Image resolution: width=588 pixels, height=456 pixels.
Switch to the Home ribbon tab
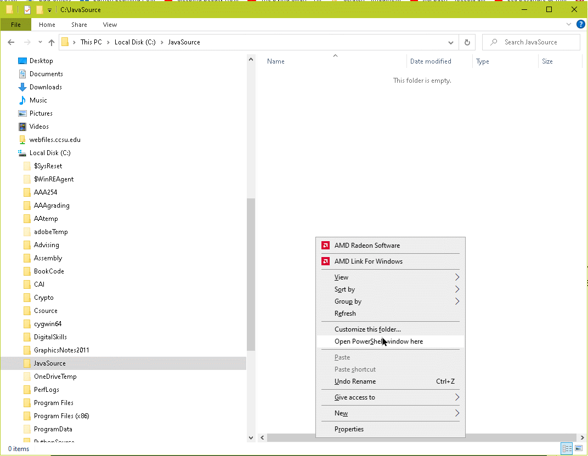(47, 25)
